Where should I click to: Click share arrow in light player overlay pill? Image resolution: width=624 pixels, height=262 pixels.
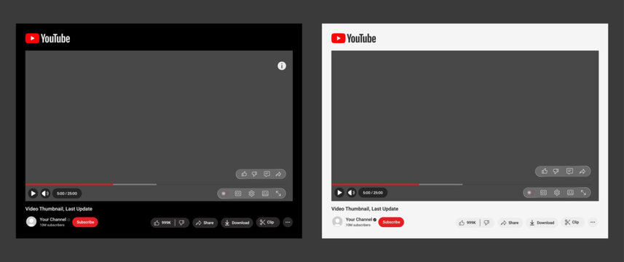click(x=582, y=171)
